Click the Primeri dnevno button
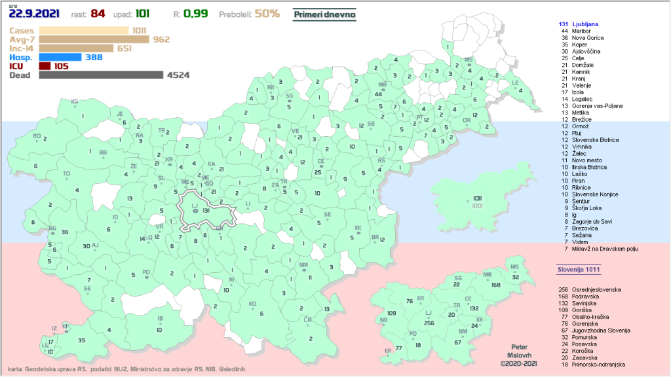The height and width of the screenshot is (377, 671). pos(324,14)
